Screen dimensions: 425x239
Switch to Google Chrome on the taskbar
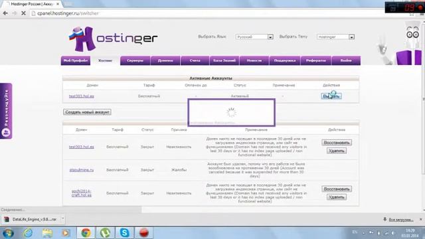[86, 233]
